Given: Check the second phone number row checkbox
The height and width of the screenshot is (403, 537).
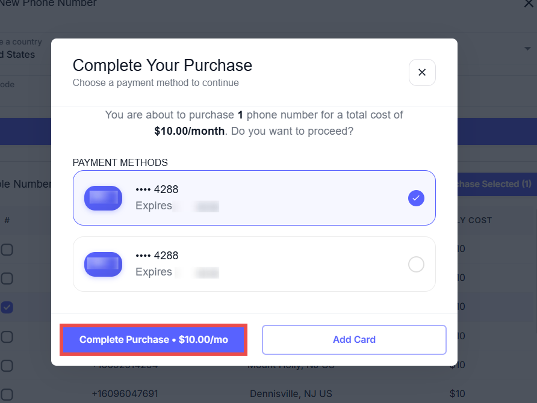Looking at the screenshot, I should point(7,278).
